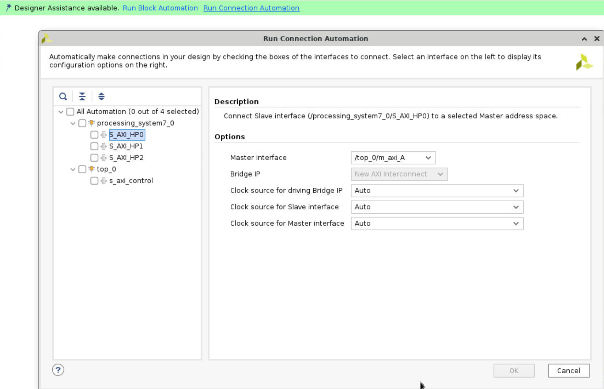The image size is (604, 389).
Task: Select the S_AXI_HP1 tree item label
Action: click(x=126, y=146)
